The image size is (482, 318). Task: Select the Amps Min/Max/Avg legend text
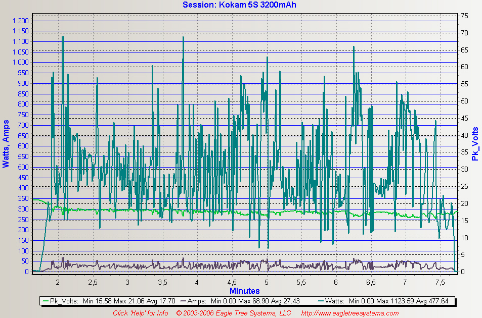click(245, 301)
